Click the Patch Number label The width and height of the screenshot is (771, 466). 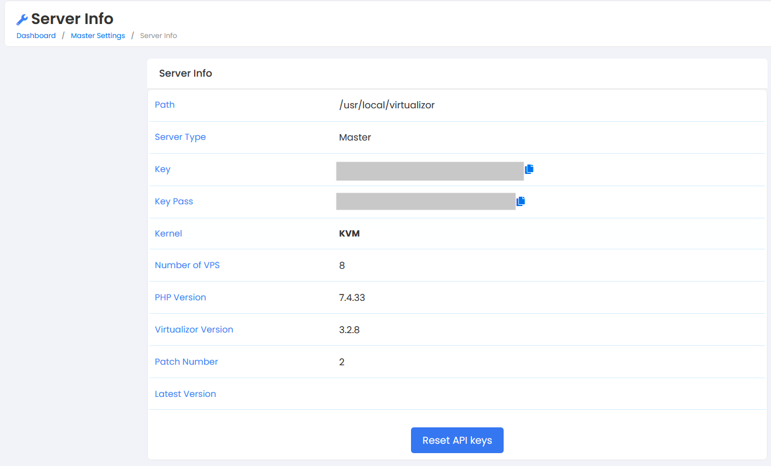(x=186, y=362)
